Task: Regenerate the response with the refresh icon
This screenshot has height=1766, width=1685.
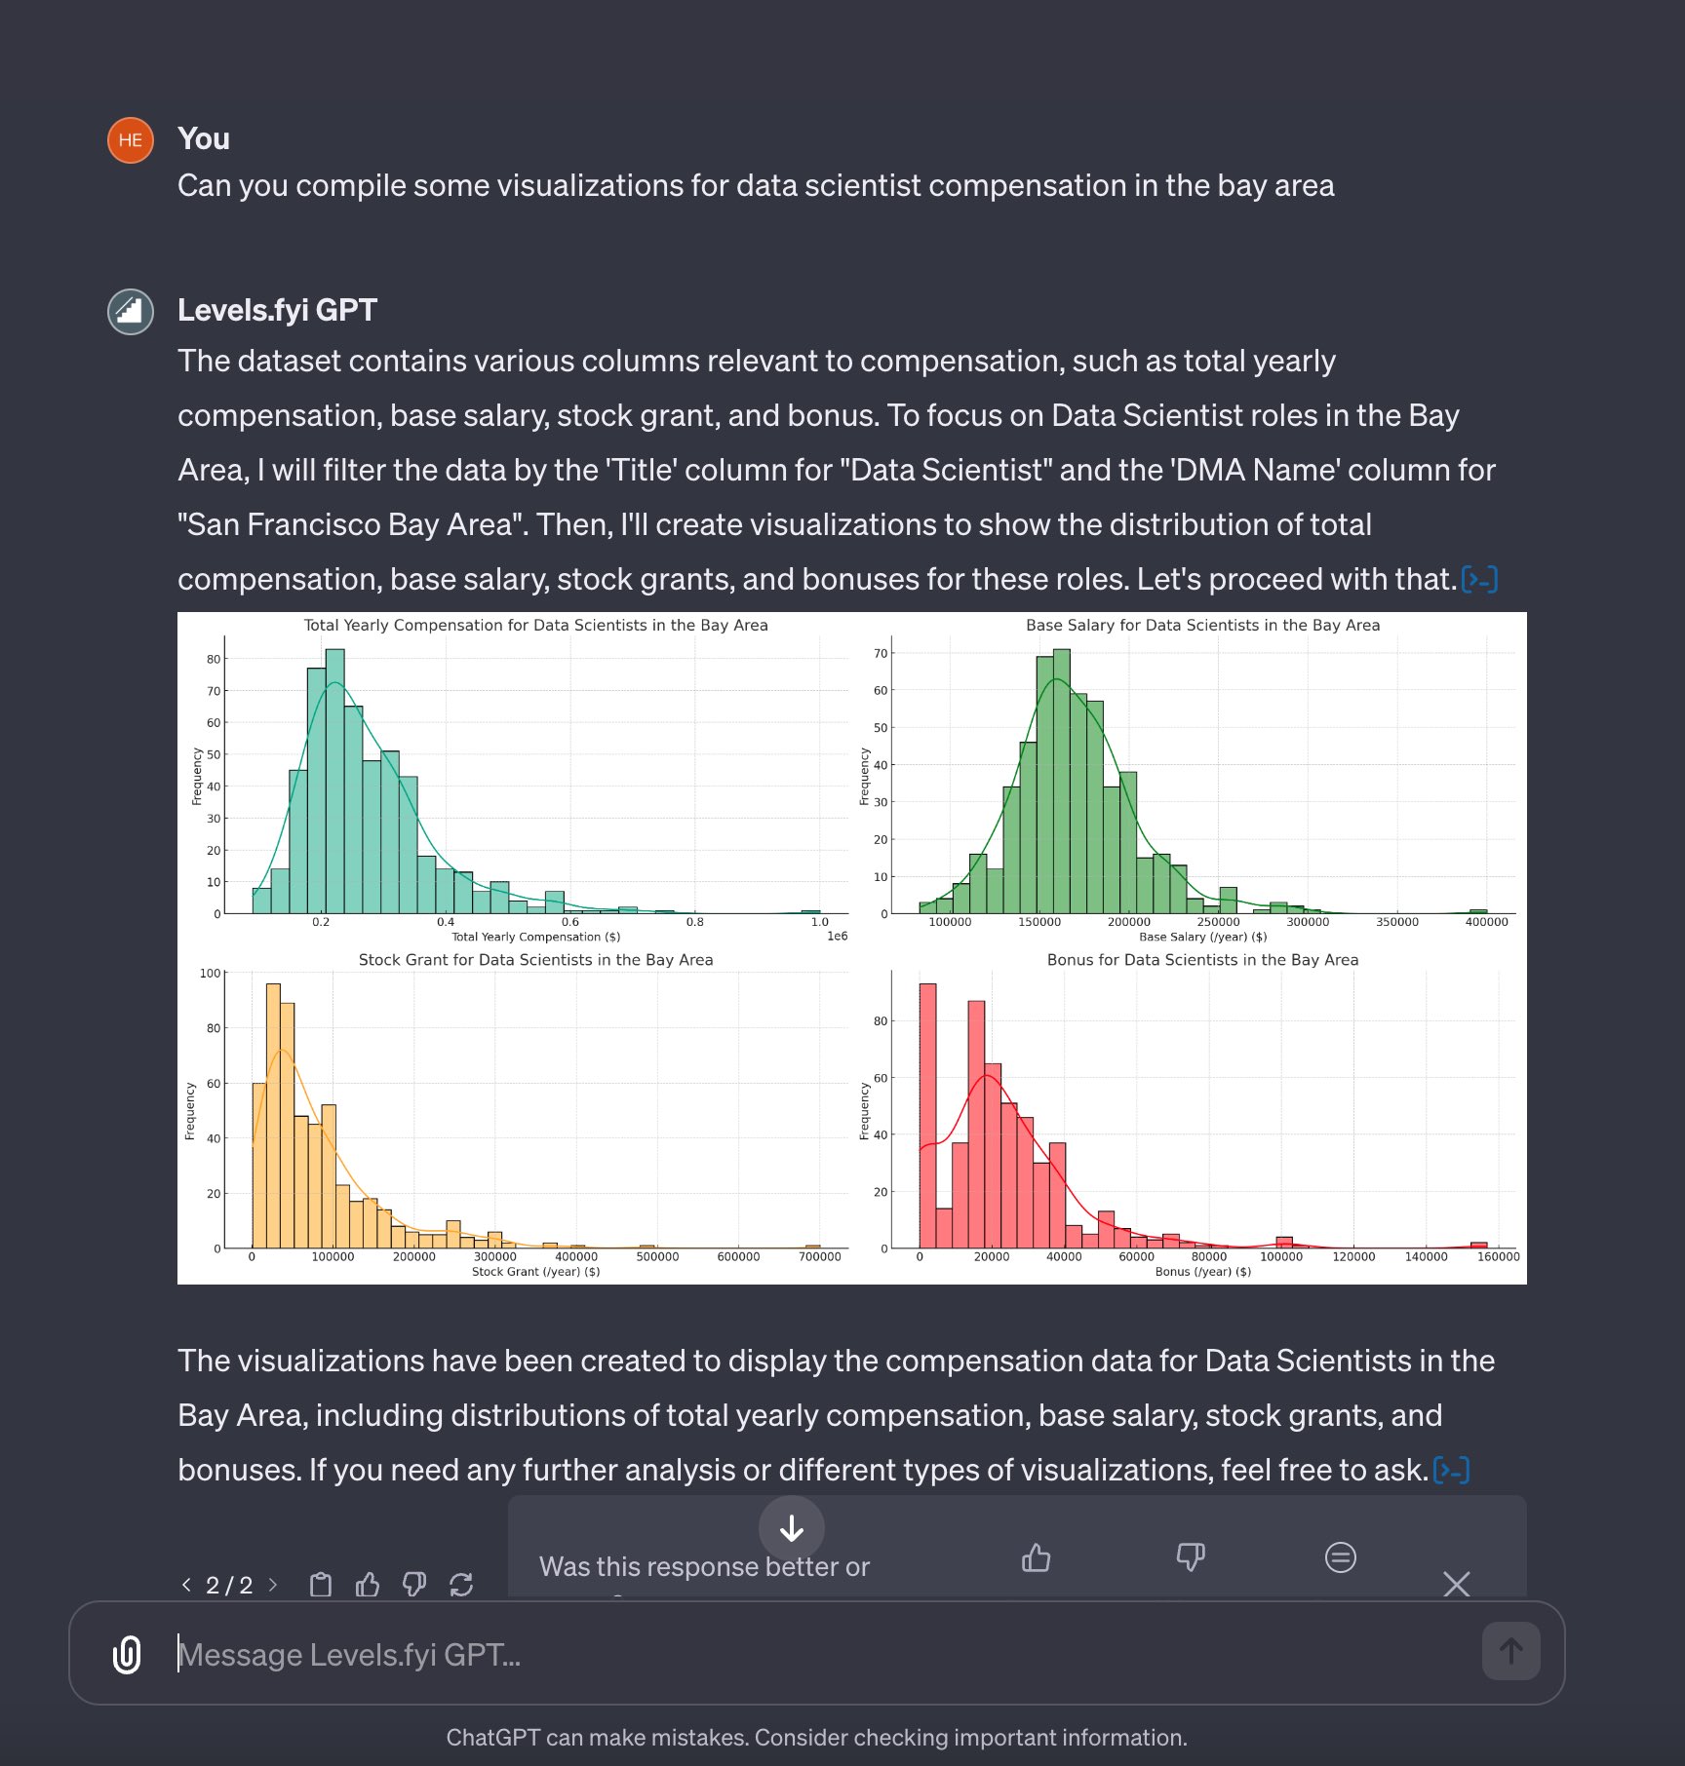Action: click(x=461, y=1585)
